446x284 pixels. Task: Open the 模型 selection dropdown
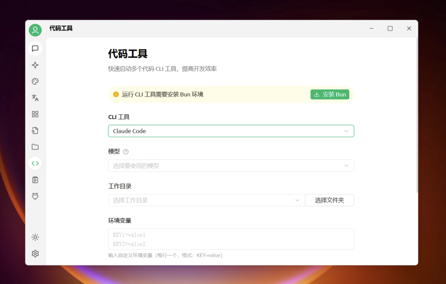231,166
